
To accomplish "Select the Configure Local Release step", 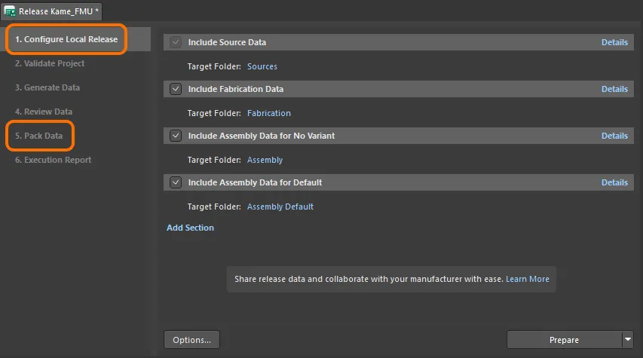I will point(66,39).
